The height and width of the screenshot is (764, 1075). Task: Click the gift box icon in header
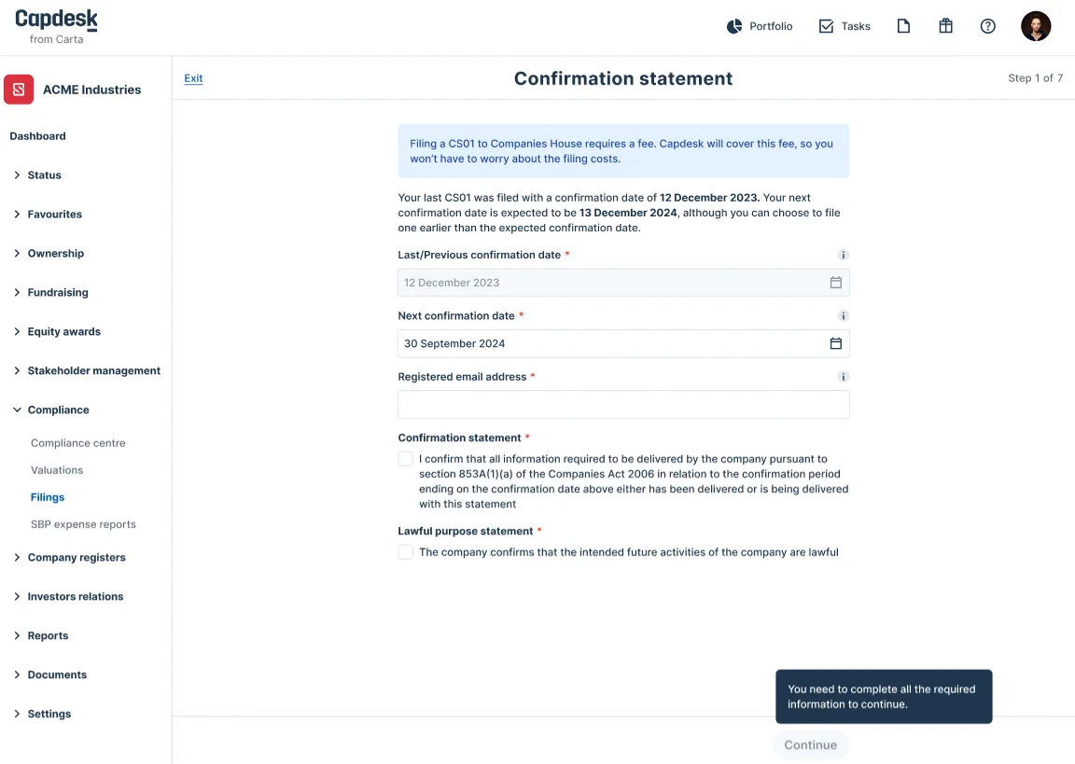tap(945, 26)
